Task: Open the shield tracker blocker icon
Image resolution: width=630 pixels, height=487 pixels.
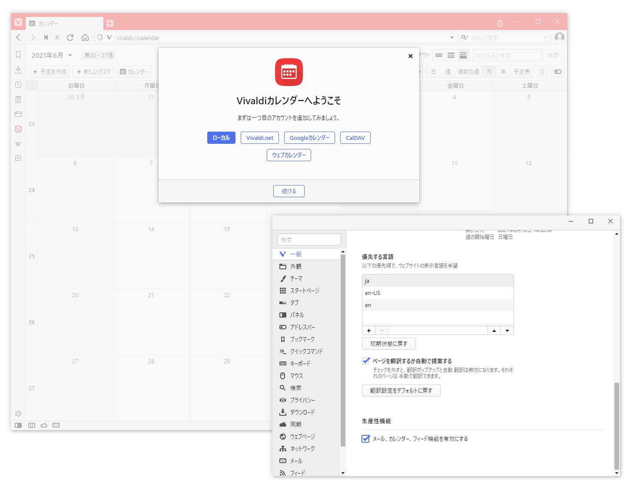Action: 100,38
